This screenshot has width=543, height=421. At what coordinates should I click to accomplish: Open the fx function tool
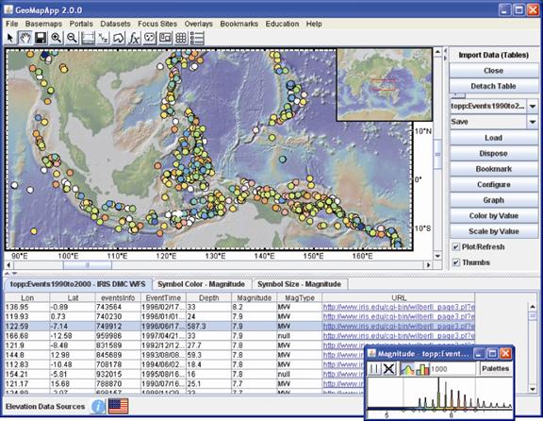(x=134, y=38)
